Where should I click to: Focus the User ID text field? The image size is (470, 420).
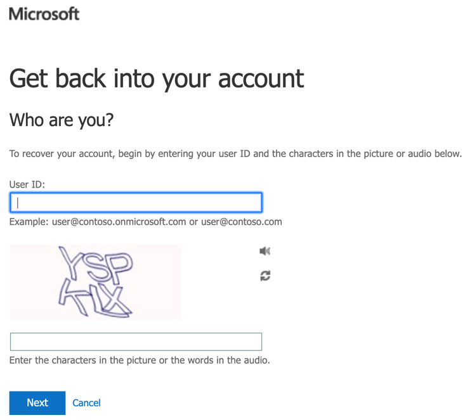tap(136, 202)
